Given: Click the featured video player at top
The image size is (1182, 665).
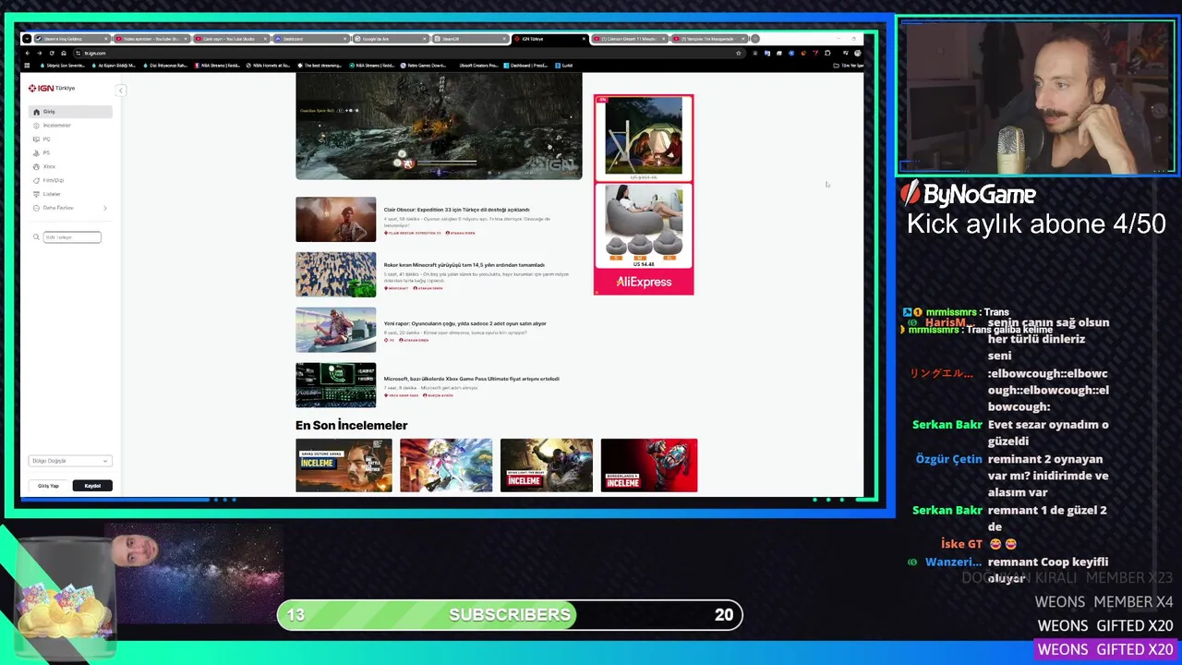Looking at the screenshot, I should tap(439, 127).
